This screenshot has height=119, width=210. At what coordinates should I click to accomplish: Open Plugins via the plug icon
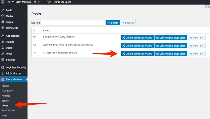pos(3,42)
